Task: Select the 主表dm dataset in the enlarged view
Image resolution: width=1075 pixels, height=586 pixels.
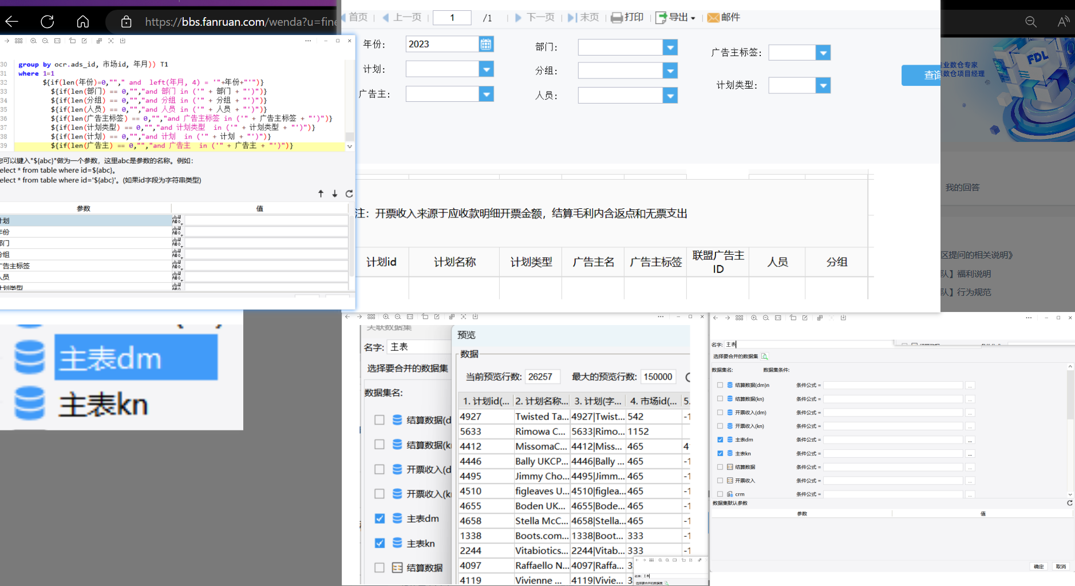Action: point(136,357)
